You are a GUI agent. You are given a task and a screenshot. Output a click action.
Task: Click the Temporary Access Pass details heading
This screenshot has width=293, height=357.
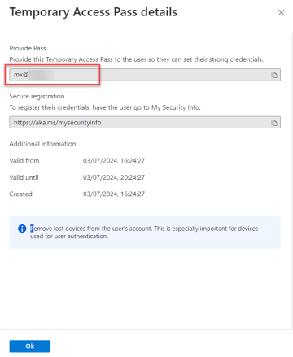[94, 12]
